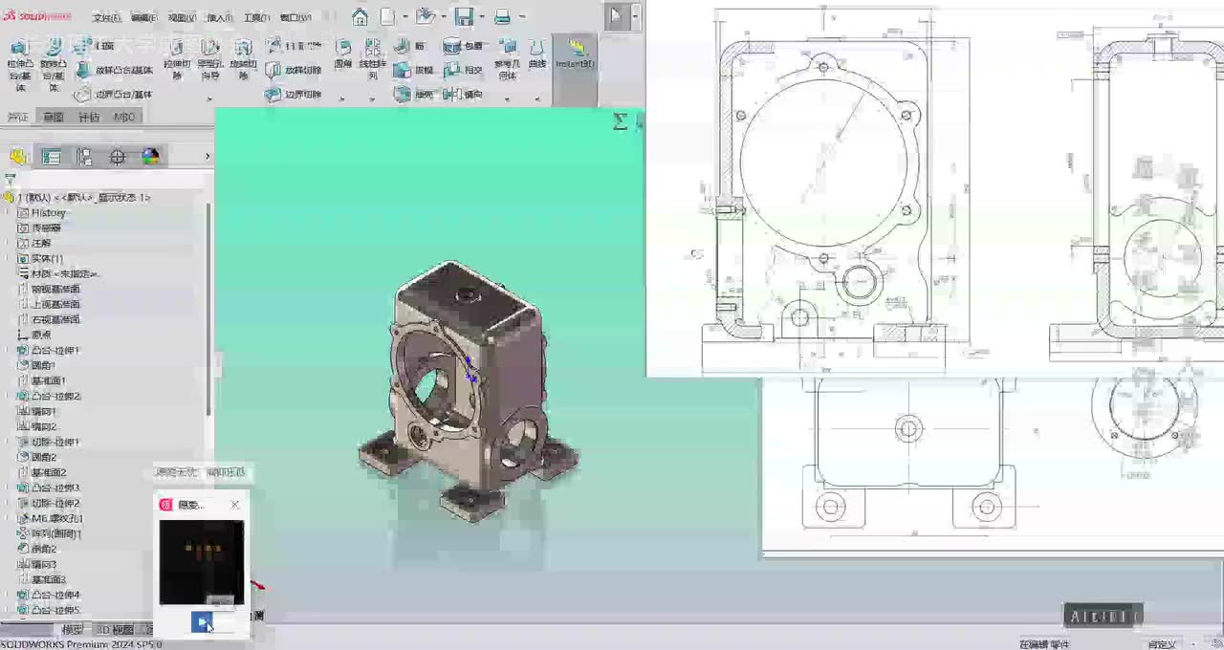Open the 插入 (Insert) menu
Screen dimensions: 1224x650
(x=220, y=18)
